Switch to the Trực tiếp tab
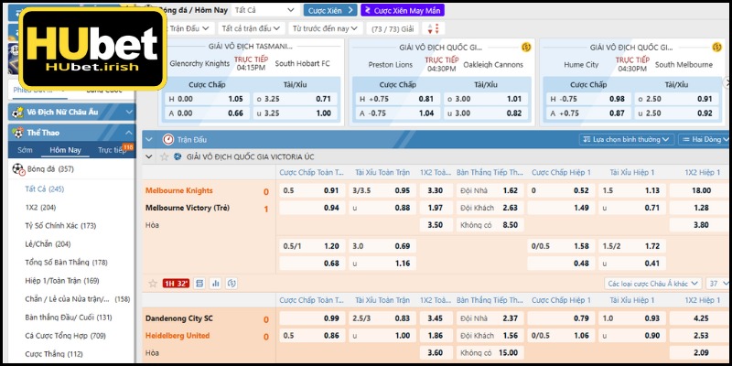 [112, 150]
